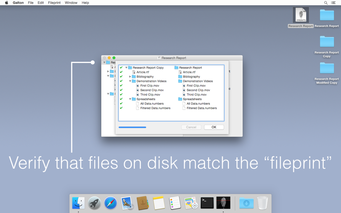Open Terminal from the Dock

pos(207,203)
